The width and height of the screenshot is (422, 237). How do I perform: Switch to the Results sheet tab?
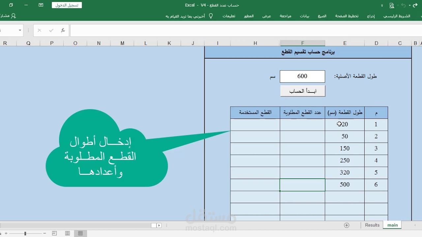pyautogui.click(x=372, y=225)
